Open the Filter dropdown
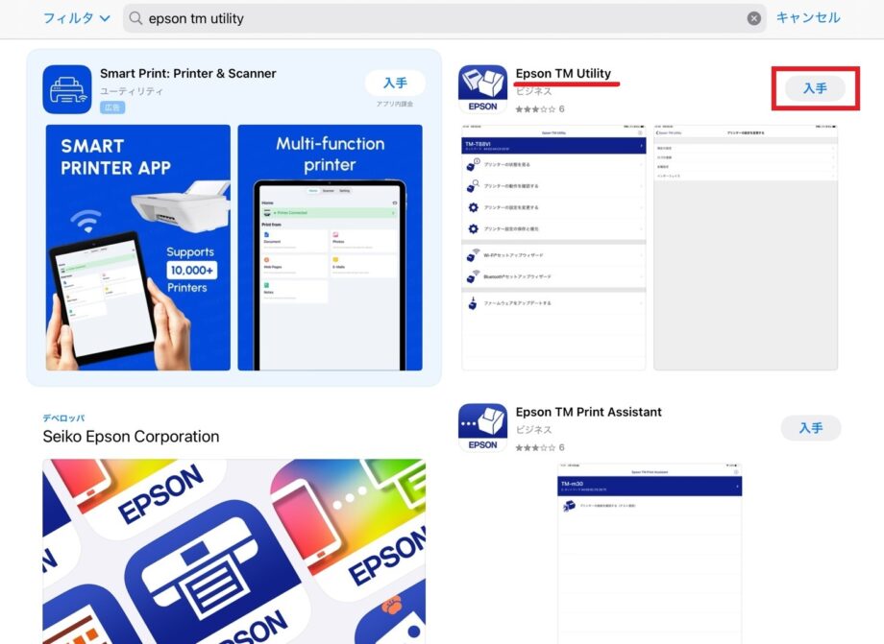Image resolution: width=884 pixels, height=644 pixels. coord(77,18)
